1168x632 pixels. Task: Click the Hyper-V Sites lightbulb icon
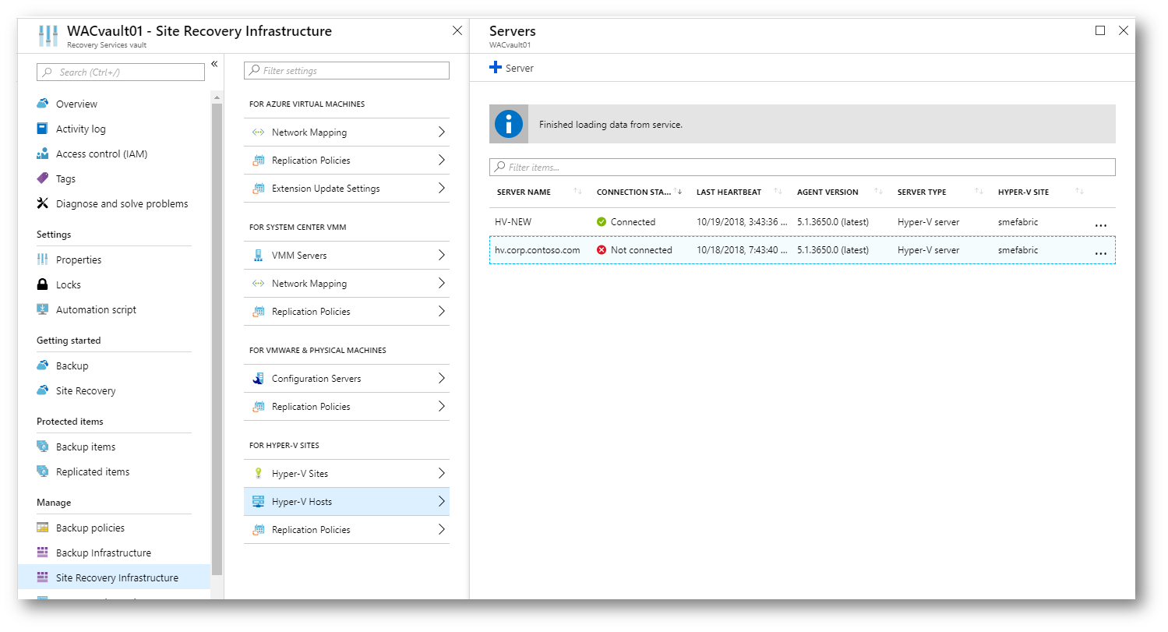(x=258, y=474)
